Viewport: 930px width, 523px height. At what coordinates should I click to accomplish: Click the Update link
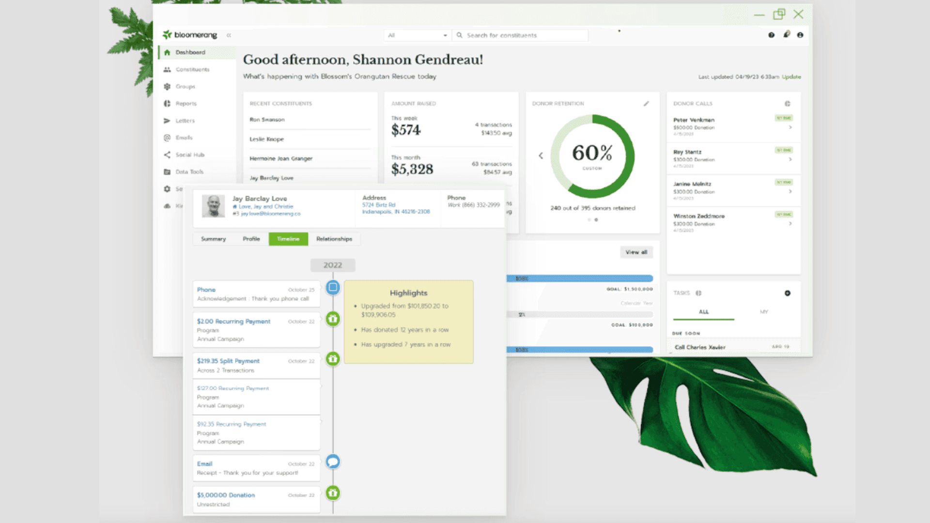pyautogui.click(x=791, y=77)
